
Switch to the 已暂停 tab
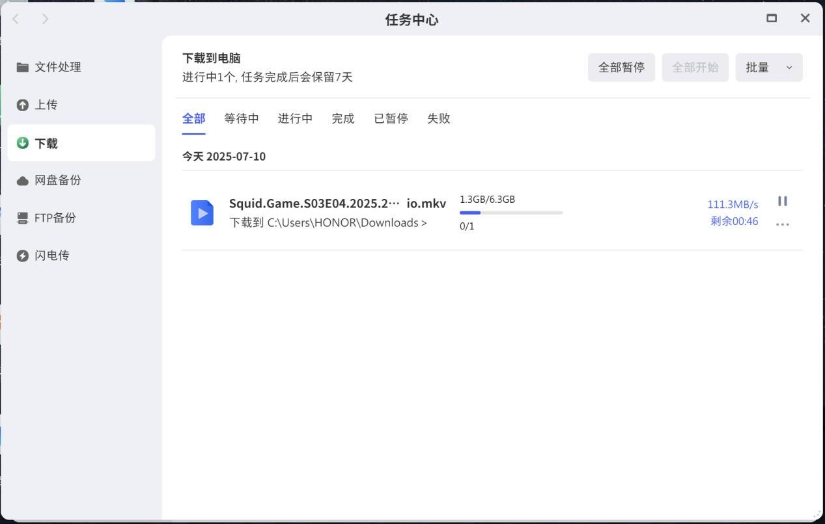click(391, 118)
